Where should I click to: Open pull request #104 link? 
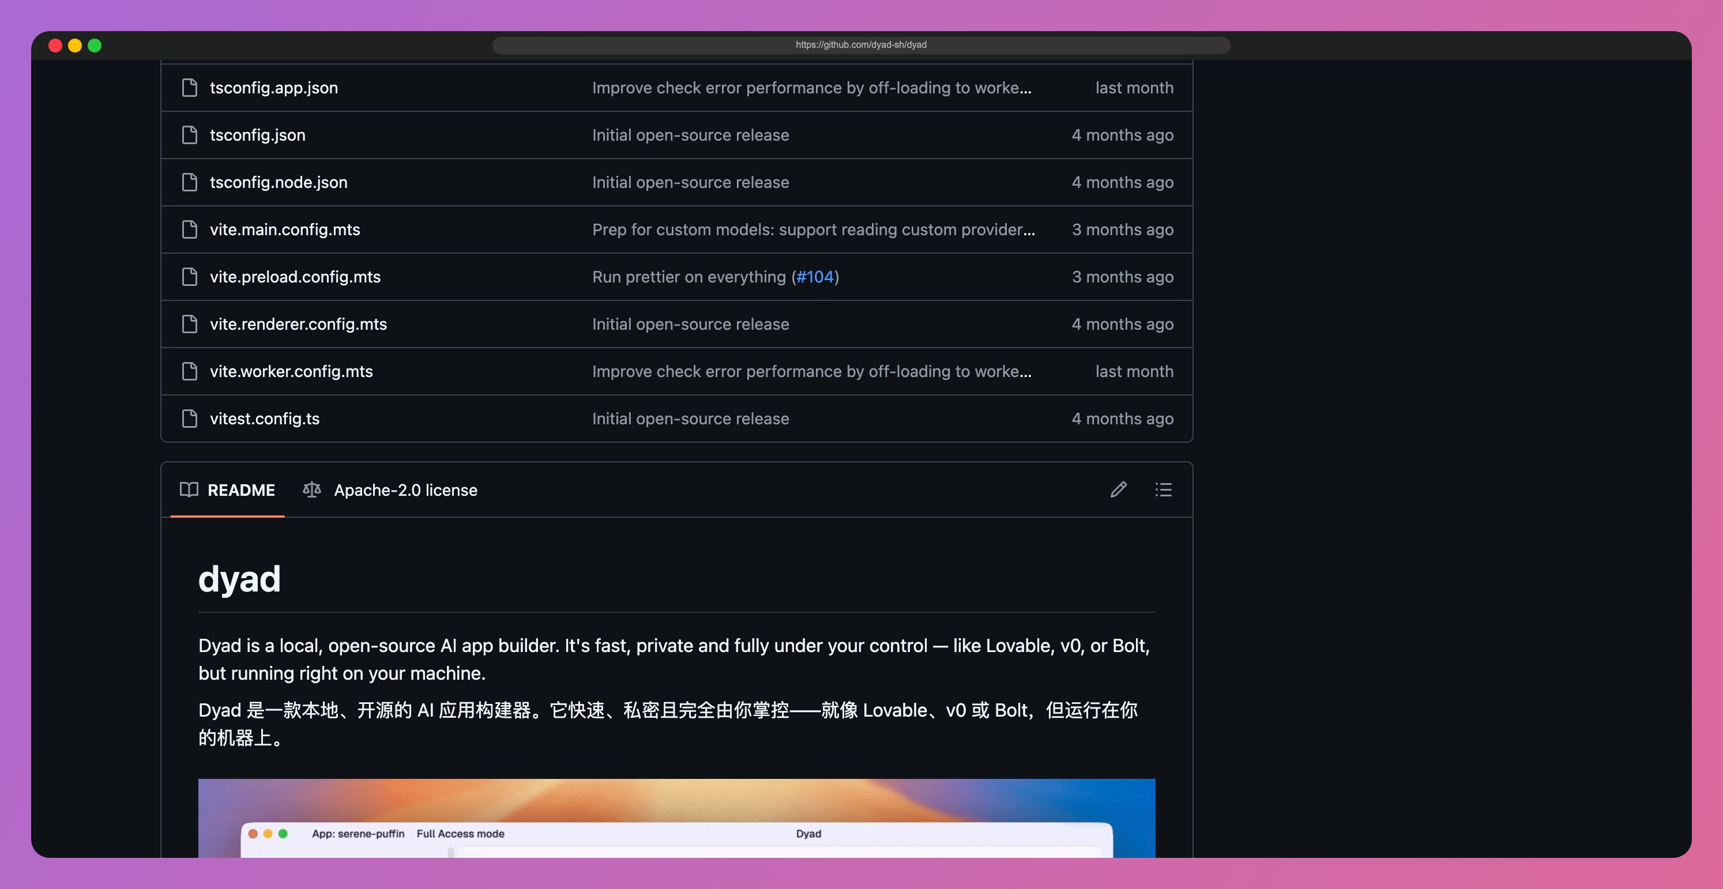tap(815, 277)
